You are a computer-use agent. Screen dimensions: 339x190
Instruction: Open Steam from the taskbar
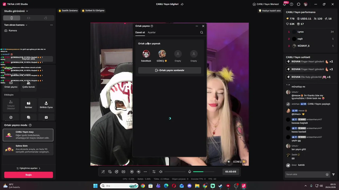[220, 186]
